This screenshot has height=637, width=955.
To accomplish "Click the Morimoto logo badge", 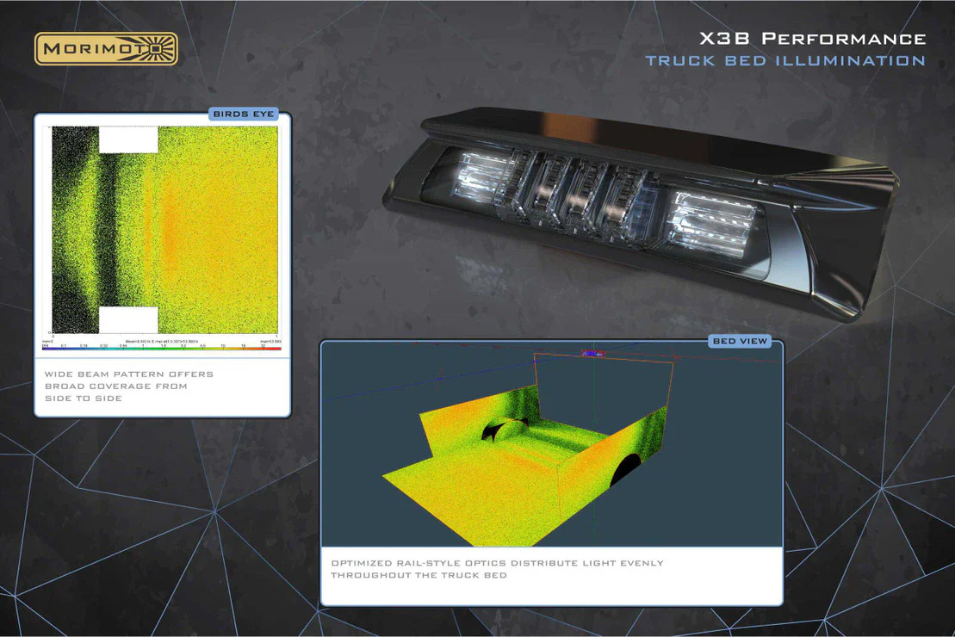I will tap(106, 49).
